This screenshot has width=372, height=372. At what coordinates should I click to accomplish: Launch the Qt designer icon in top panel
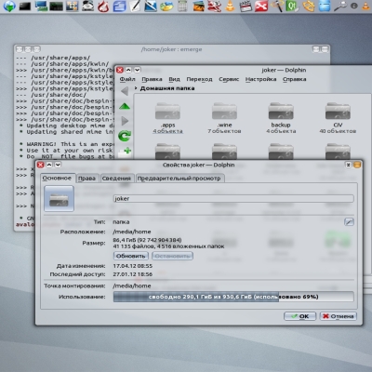[x=292, y=6]
